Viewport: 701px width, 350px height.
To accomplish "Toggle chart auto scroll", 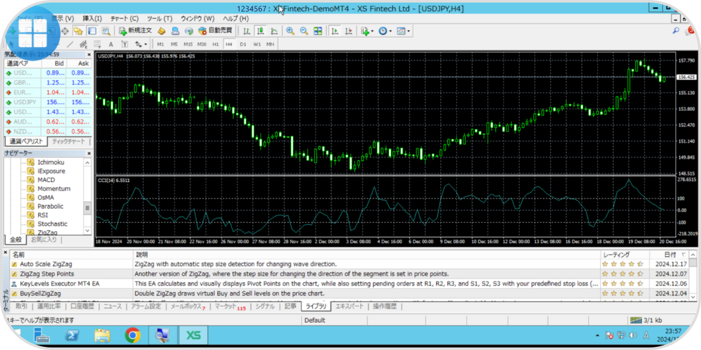I will (335, 31).
